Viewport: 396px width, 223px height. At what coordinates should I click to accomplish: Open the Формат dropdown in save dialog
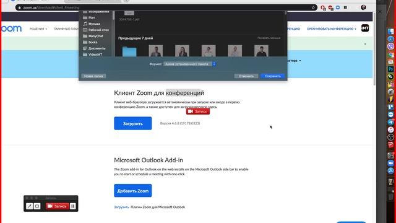tap(189, 64)
